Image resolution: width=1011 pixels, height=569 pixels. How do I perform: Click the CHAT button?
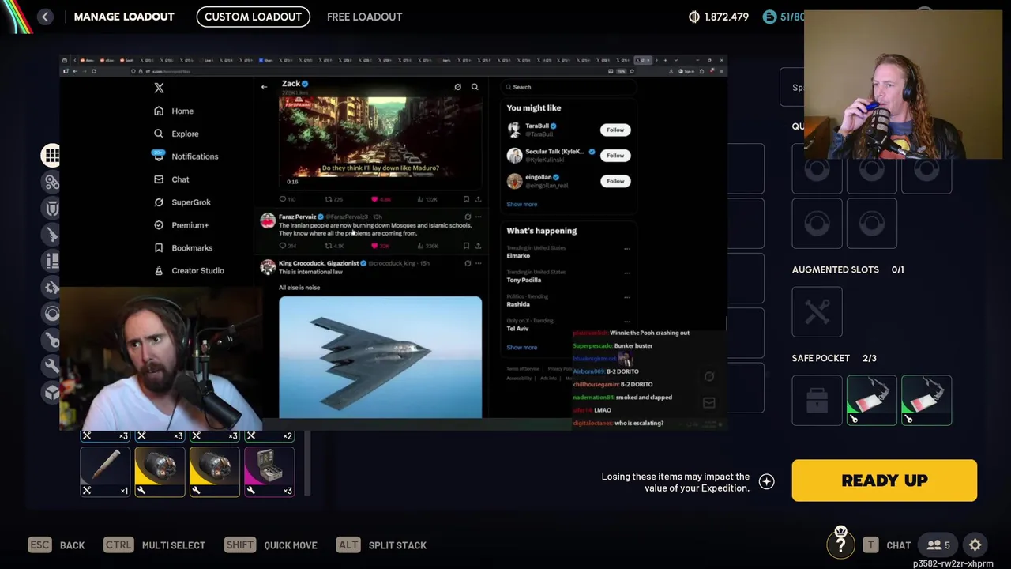pos(888,545)
